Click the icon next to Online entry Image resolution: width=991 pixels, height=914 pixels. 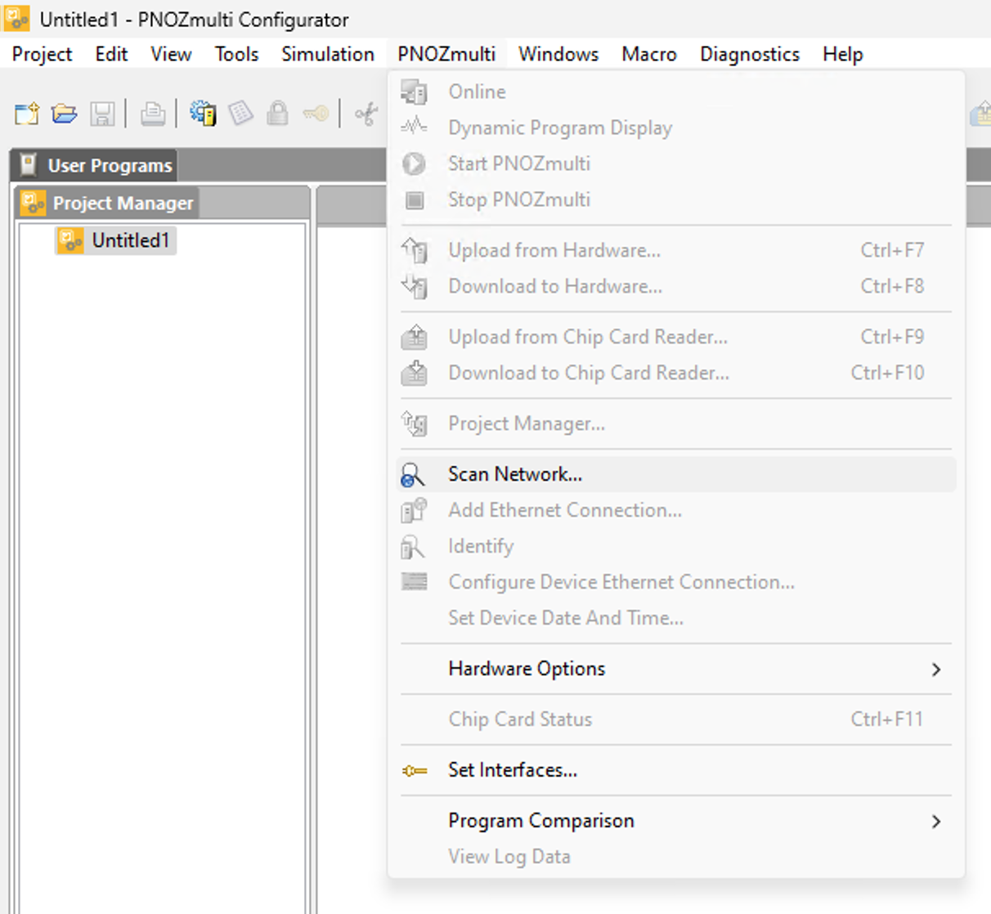[414, 92]
